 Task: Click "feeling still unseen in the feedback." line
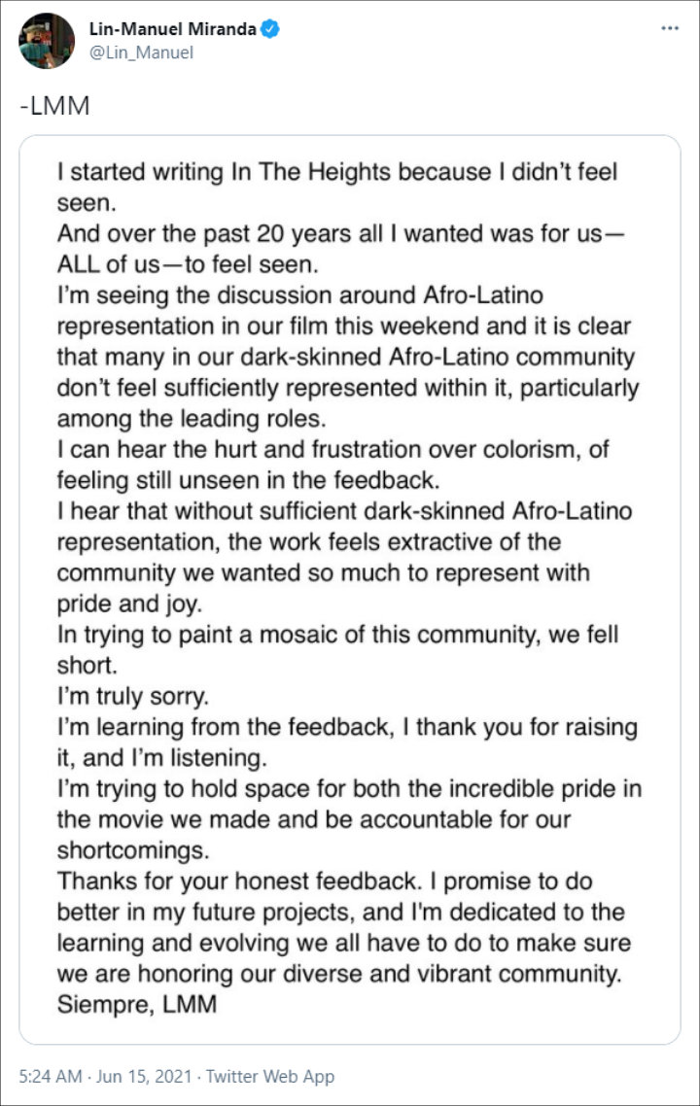248,481
